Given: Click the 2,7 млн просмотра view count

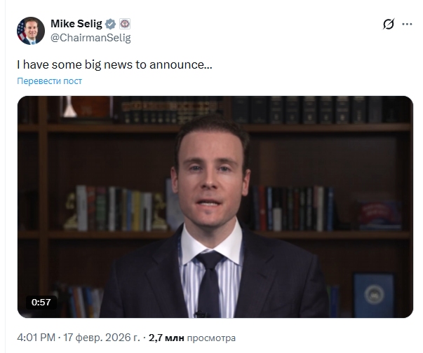Looking at the screenshot, I should 192,338.
